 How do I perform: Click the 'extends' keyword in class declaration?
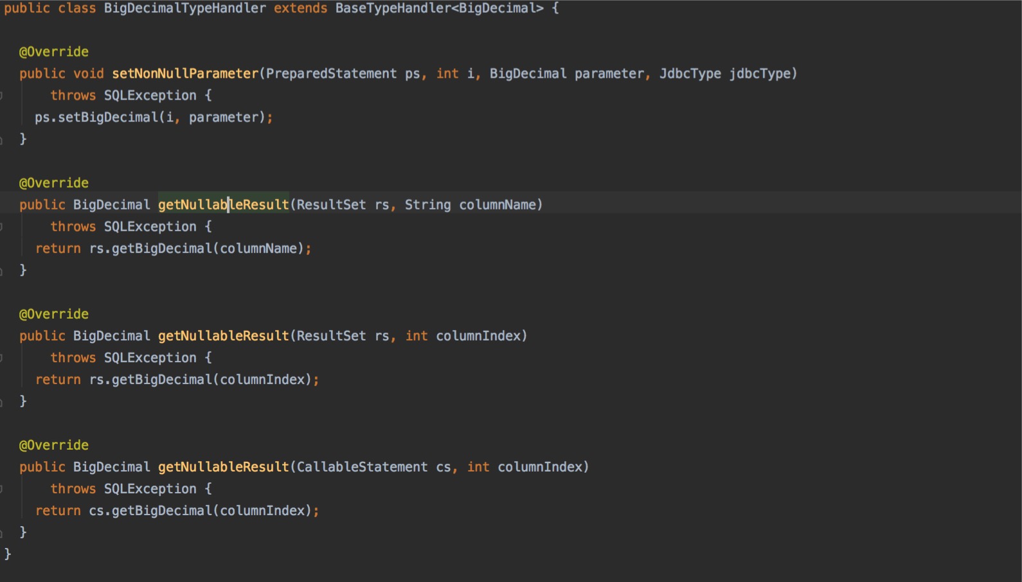click(300, 8)
